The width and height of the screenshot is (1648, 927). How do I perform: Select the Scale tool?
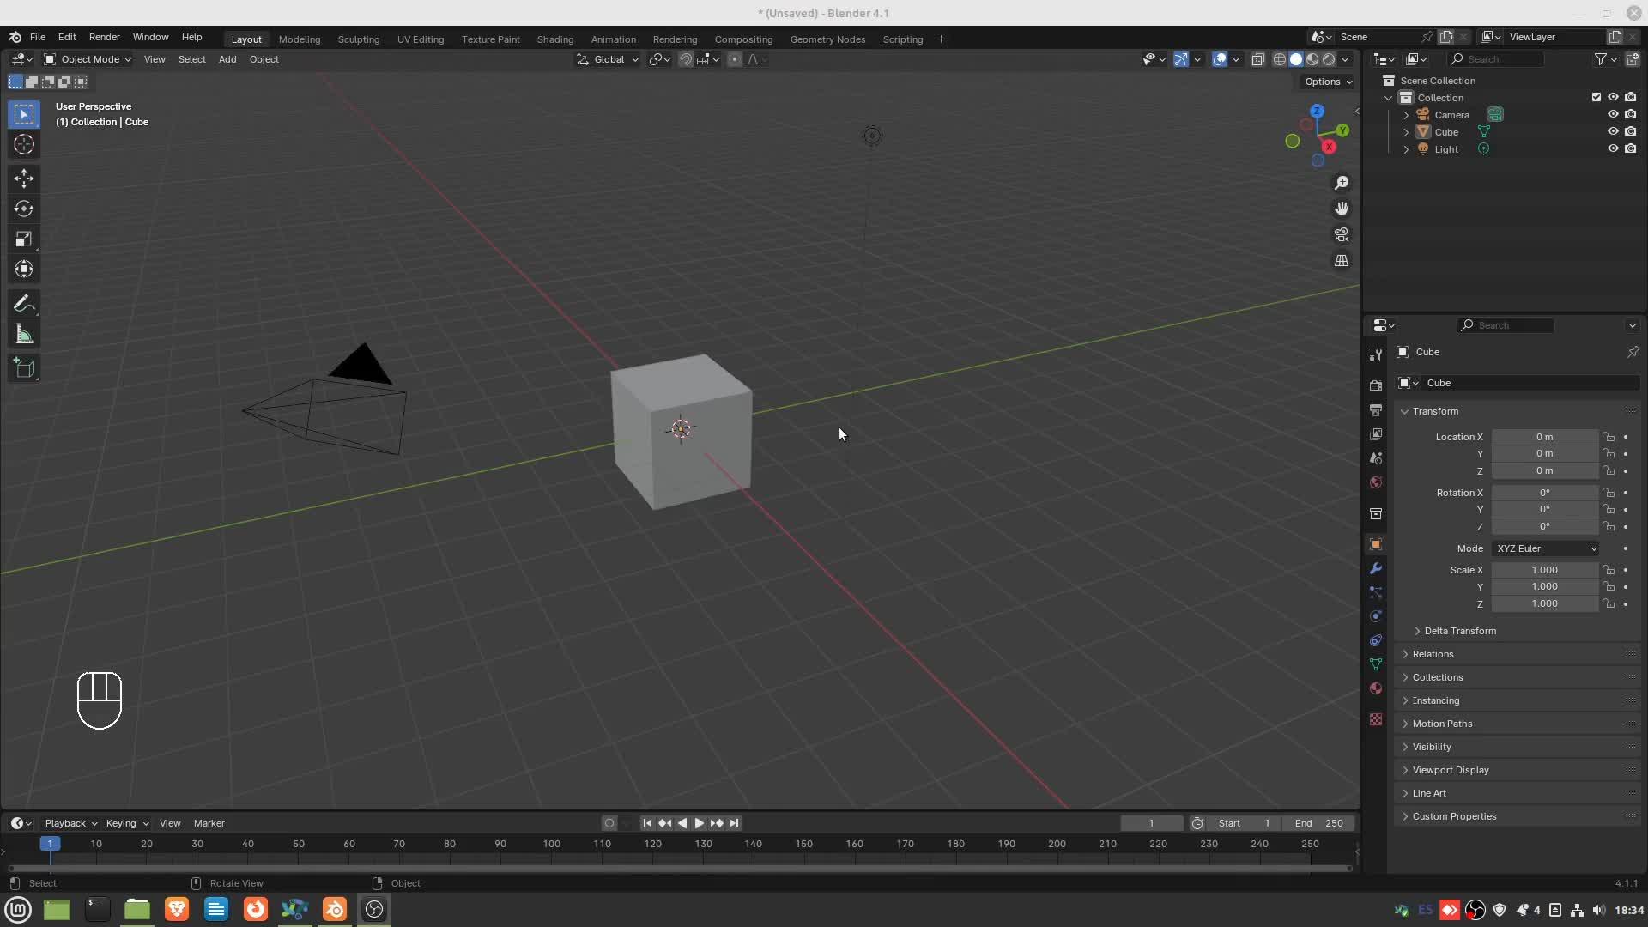[x=24, y=239]
